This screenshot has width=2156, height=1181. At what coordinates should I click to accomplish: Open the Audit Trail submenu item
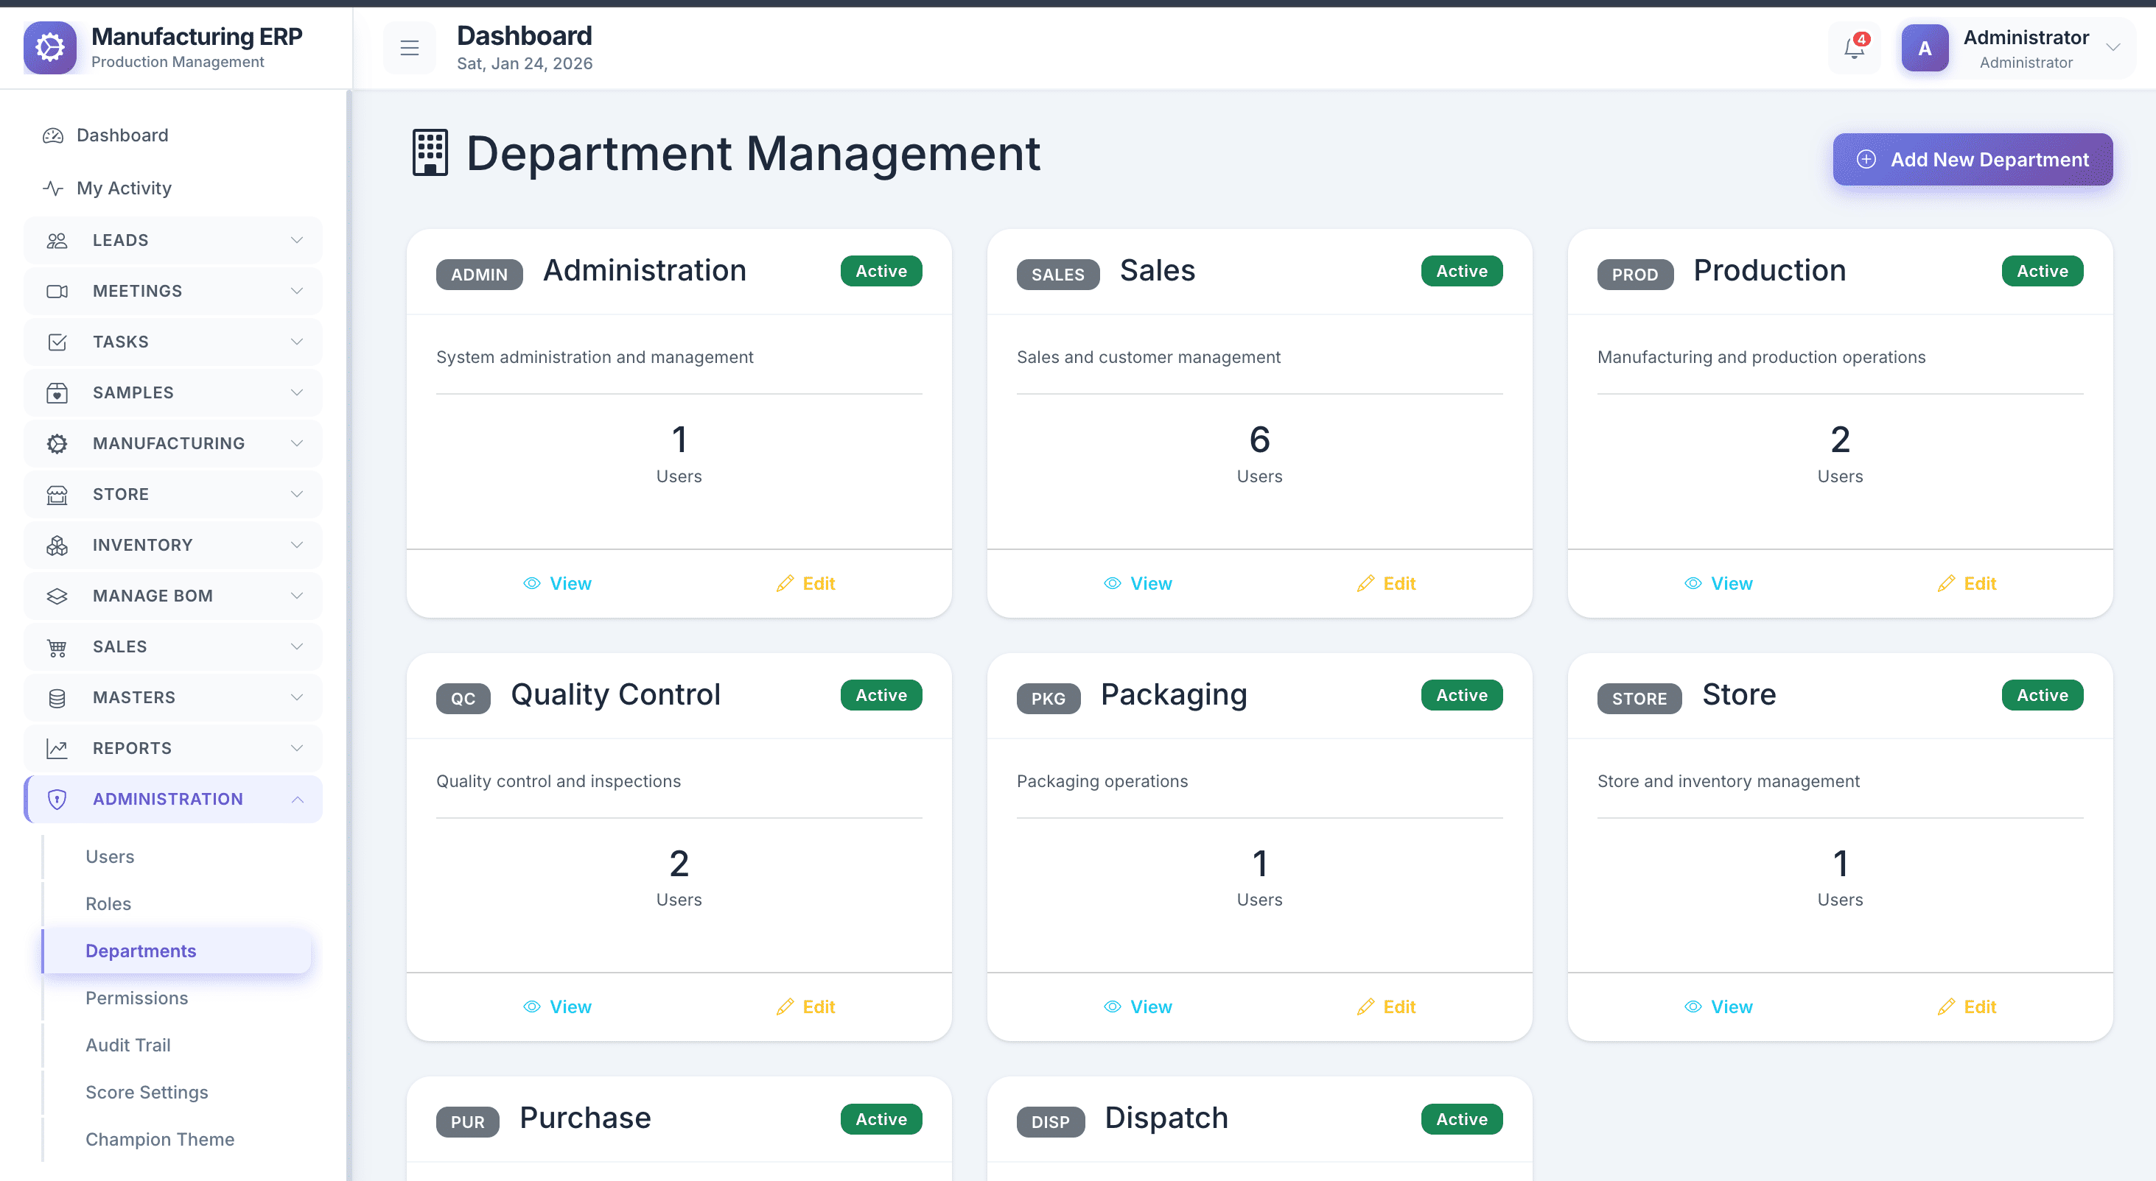click(x=128, y=1046)
